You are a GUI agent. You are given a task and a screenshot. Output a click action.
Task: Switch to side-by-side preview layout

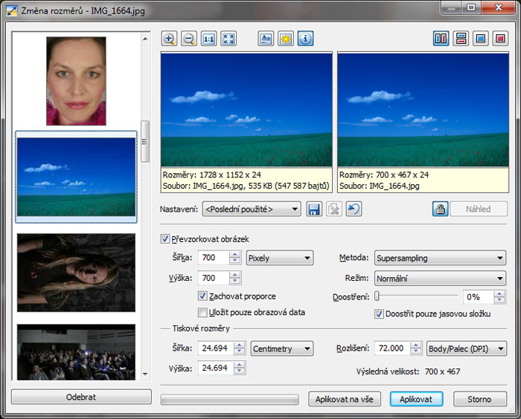click(x=441, y=39)
